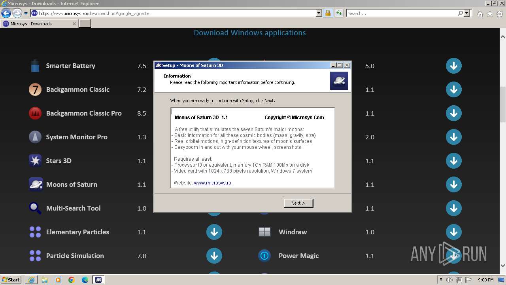
Task: Click the Power Magic name link
Action: [x=298, y=256]
